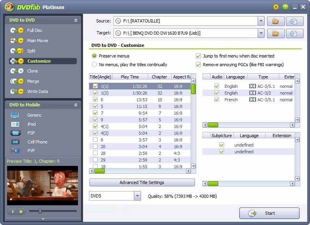310x225 pixels.
Task: Click title list vertical scrollbar thumb
Action: tap(193, 89)
